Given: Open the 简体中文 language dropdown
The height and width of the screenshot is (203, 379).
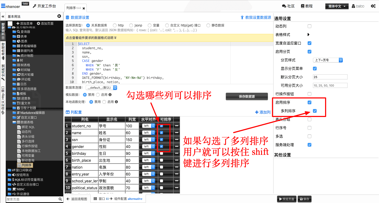Looking at the screenshot, I should click(x=337, y=6).
